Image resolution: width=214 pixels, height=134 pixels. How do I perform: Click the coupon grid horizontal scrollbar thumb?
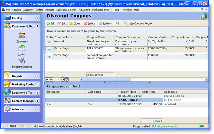(107, 80)
